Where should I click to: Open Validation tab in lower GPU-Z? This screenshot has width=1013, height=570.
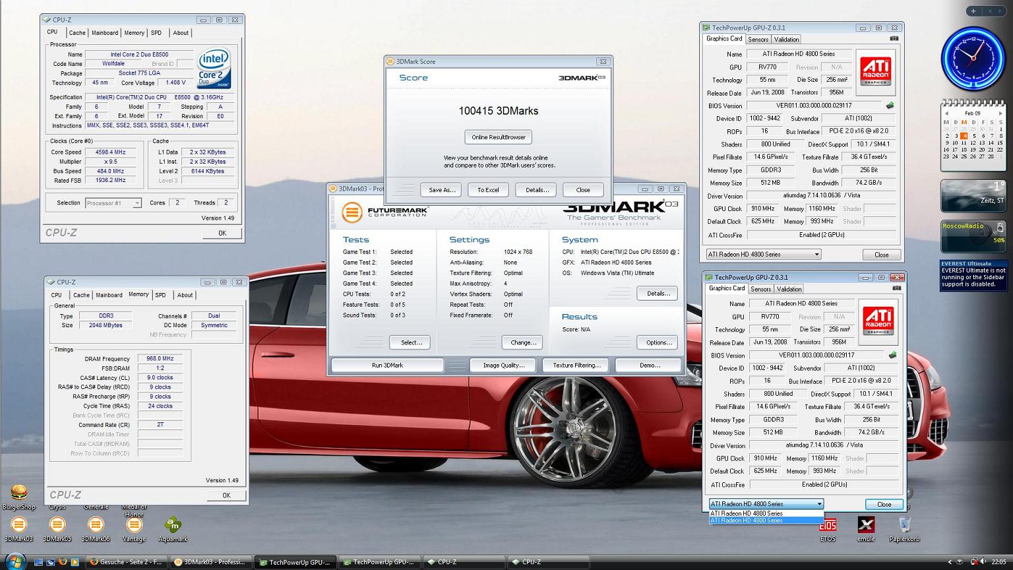(789, 289)
